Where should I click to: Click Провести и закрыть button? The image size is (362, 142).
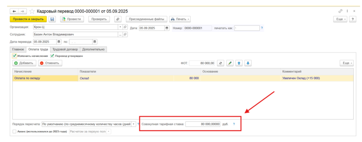point(28,19)
